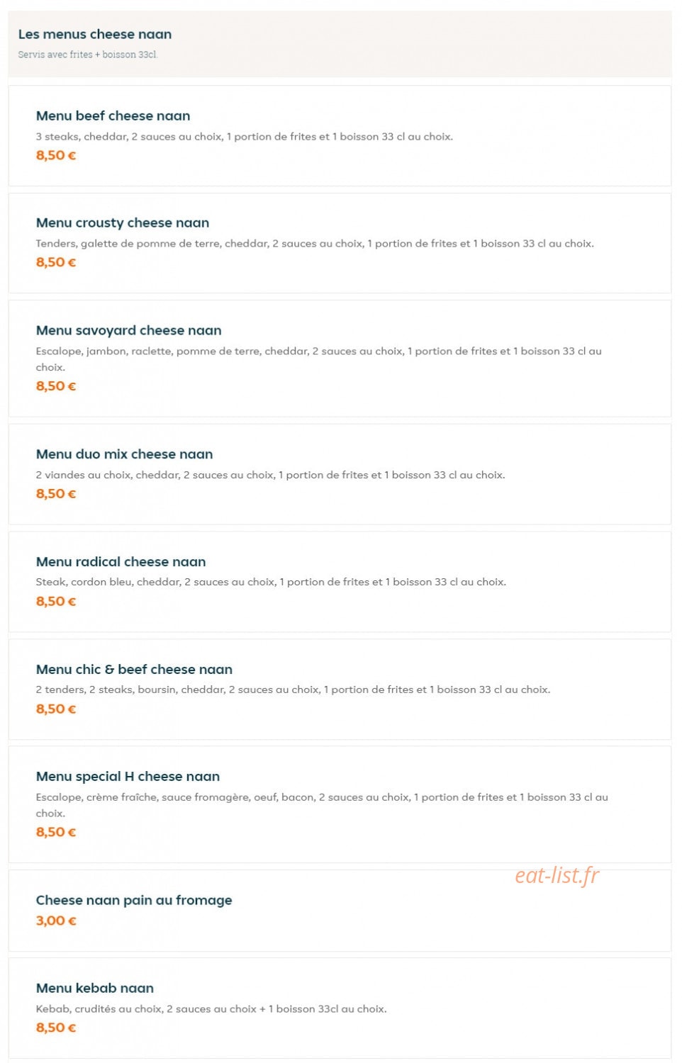Open the Menu beef cheese naan item
682x1063 pixels.
click(x=340, y=136)
